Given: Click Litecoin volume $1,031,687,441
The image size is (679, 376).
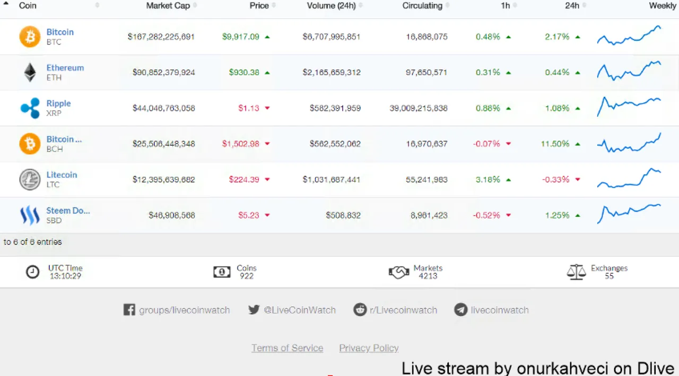Looking at the screenshot, I should pyautogui.click(x=332, y=180).
